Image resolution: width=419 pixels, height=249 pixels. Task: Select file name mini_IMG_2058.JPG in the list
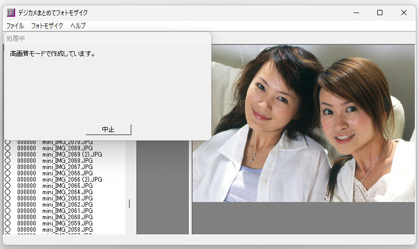pos(67,230)
